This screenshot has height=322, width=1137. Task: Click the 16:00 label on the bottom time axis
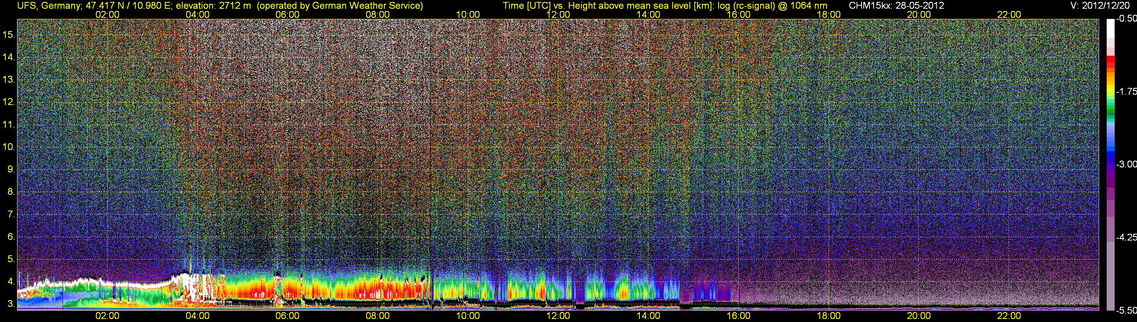(738, 316)
